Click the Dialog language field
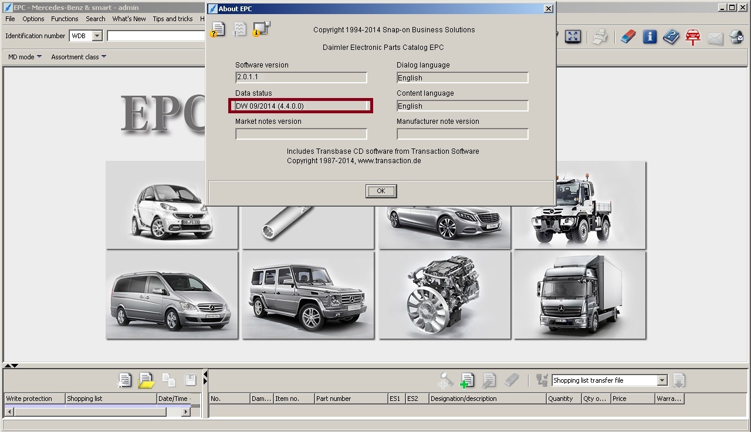Viewport: 751px width, 432px height. click(462, 77)
